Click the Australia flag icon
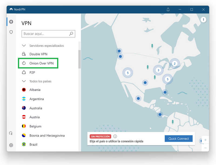This screenshot has width=216, height=165. [24, 108]
